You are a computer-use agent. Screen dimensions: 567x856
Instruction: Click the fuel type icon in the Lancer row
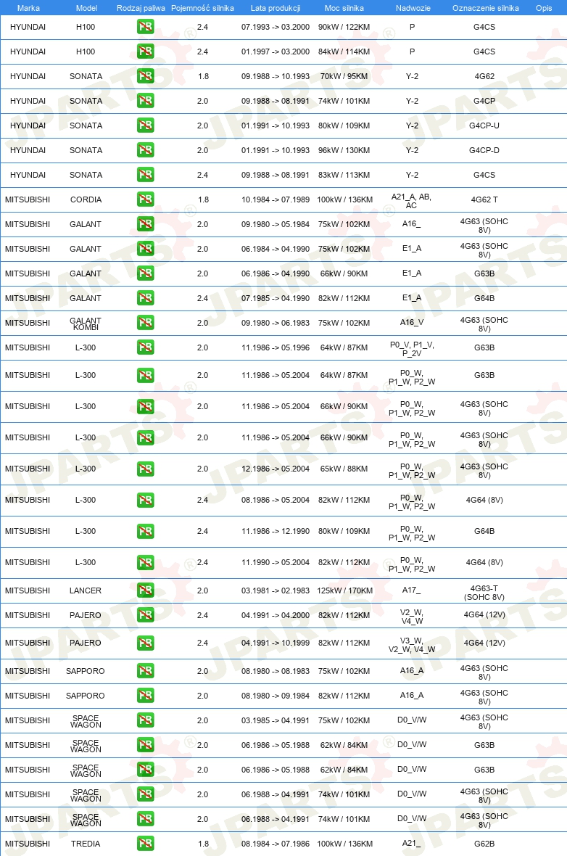coord(145,590)
